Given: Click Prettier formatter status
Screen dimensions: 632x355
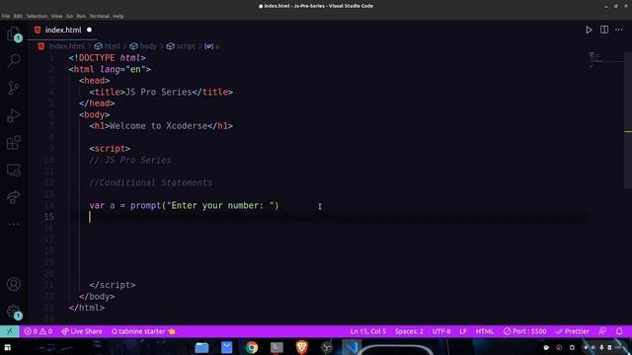Looking at the screenshot, I should (572, 331).
